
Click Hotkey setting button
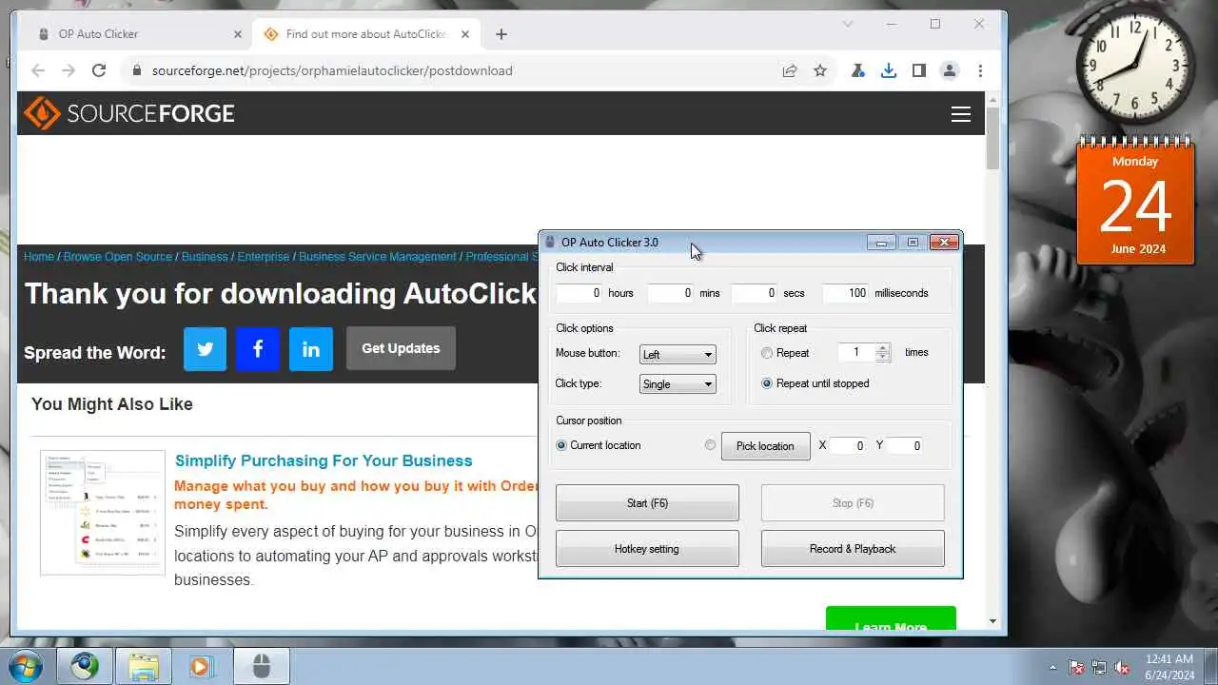647,549
